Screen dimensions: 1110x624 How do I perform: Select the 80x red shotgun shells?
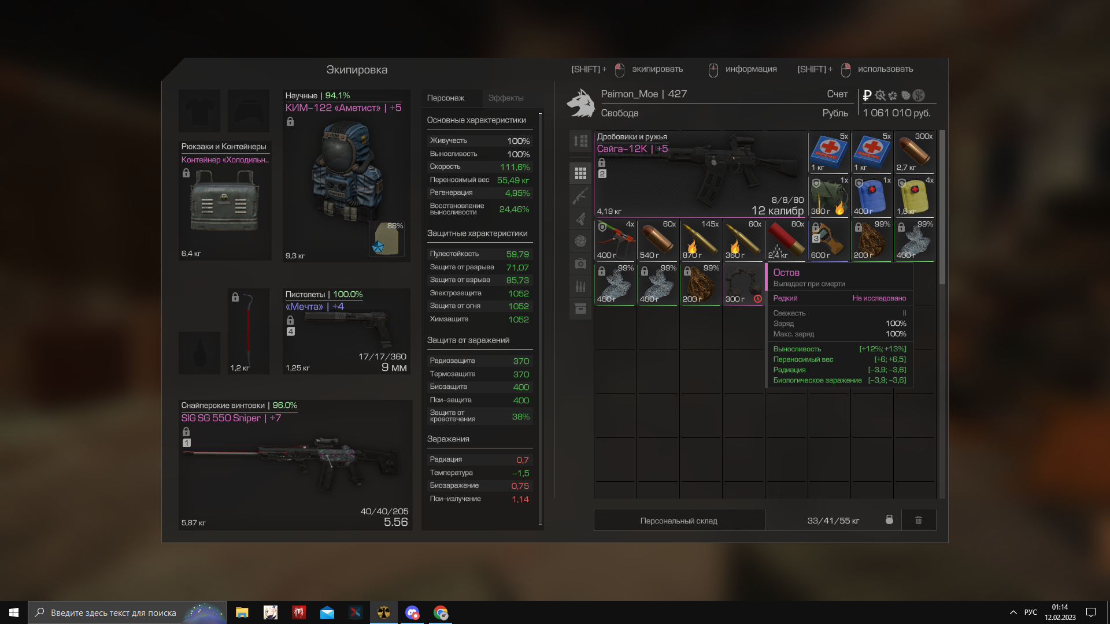point(786,240)
